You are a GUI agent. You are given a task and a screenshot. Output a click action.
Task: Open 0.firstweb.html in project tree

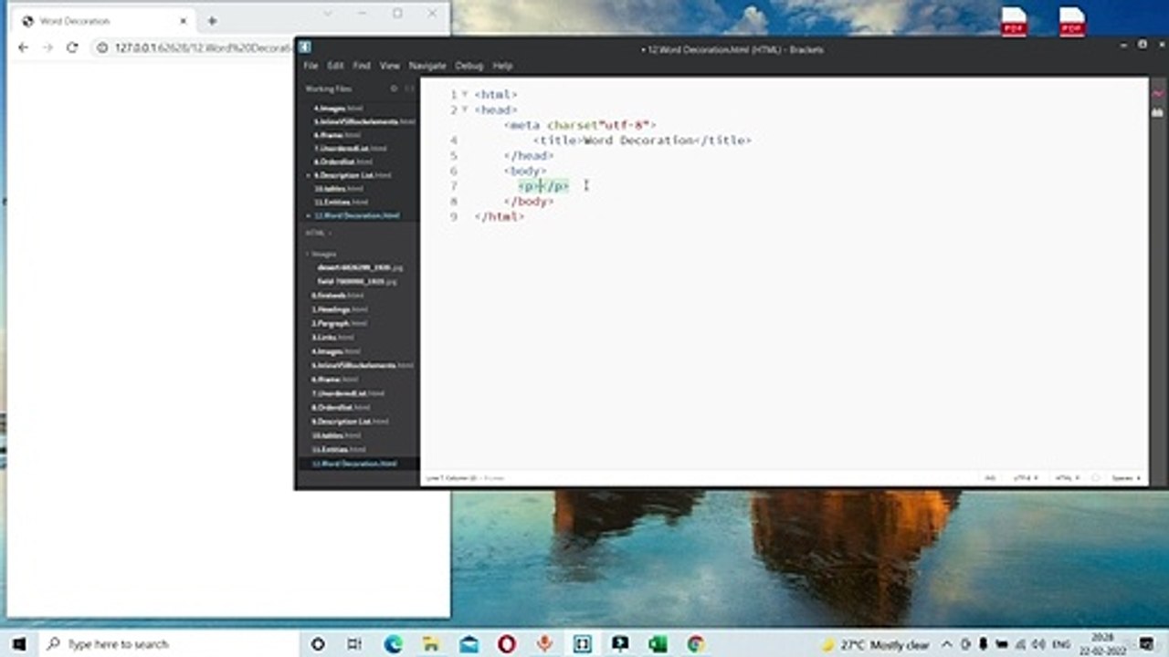tap(338, 296)
